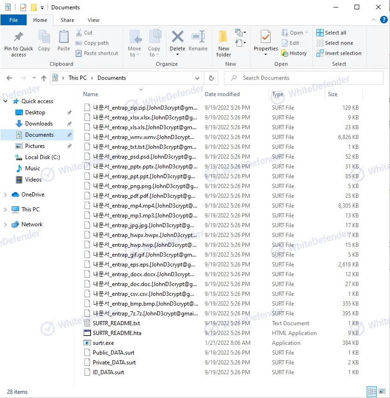The image size is (390, 398).
Task: Open the File menu
Action: pyautogui.click(x=14, y=20)
